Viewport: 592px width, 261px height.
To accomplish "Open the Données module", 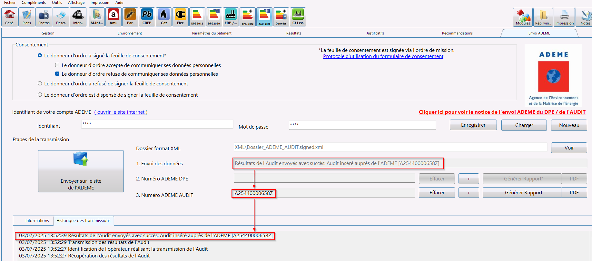I will tap(281, 17).
